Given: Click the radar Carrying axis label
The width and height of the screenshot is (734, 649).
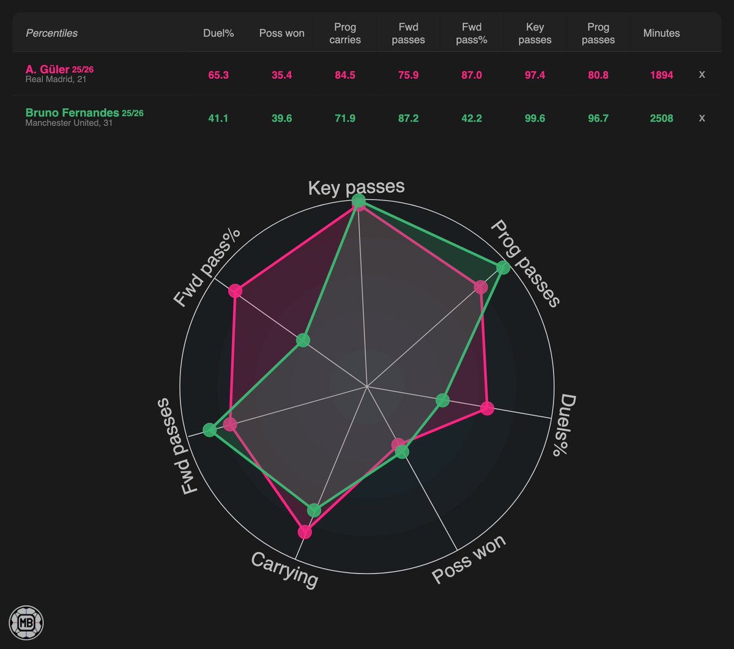Looking at the screenshot, I should 285,569.
